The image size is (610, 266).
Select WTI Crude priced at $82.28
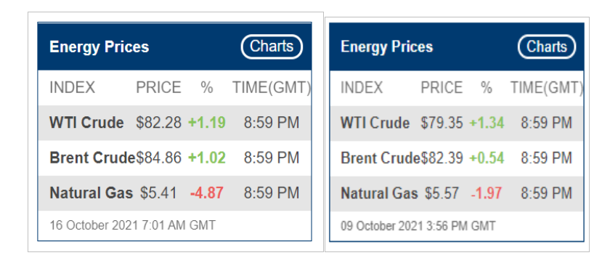pyautogui.click(x=174, y=123)
